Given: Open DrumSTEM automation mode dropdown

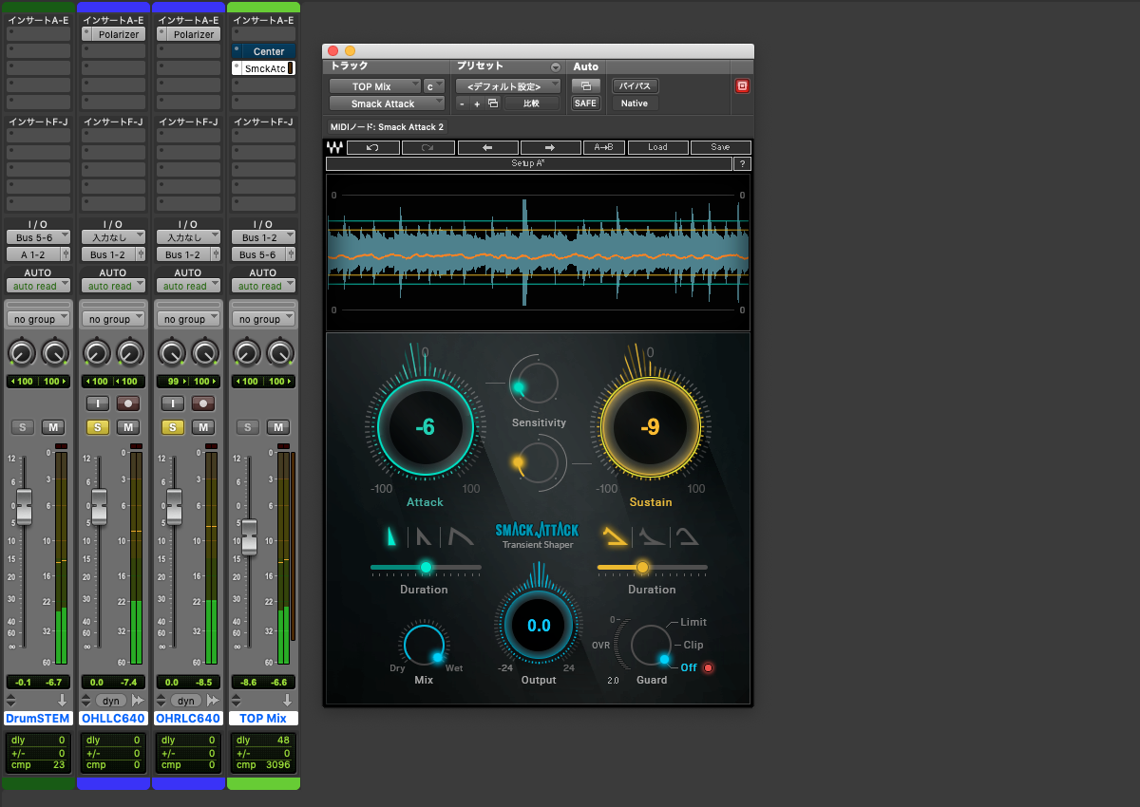Looking at the screenshot, I should tap(38, 286).
